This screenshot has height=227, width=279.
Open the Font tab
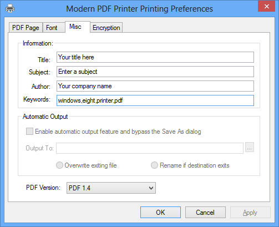(x=52, y=28)
